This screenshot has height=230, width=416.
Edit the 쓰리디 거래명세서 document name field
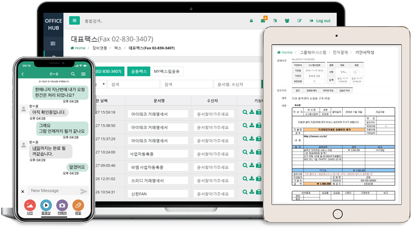point(158,181)
